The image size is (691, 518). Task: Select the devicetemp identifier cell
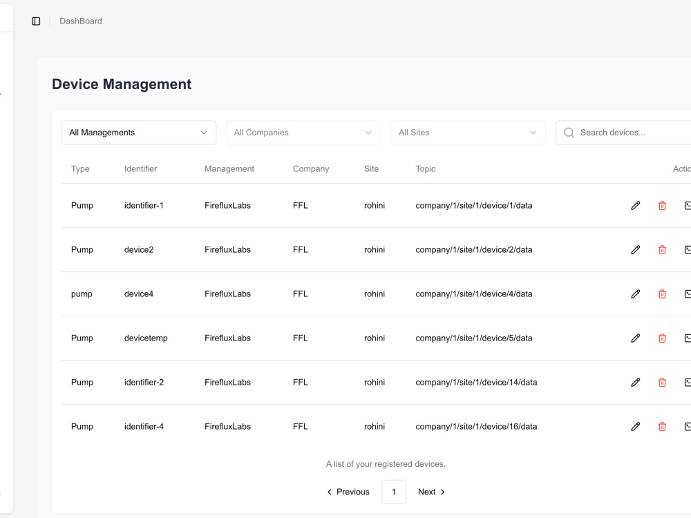click(146, 338)
